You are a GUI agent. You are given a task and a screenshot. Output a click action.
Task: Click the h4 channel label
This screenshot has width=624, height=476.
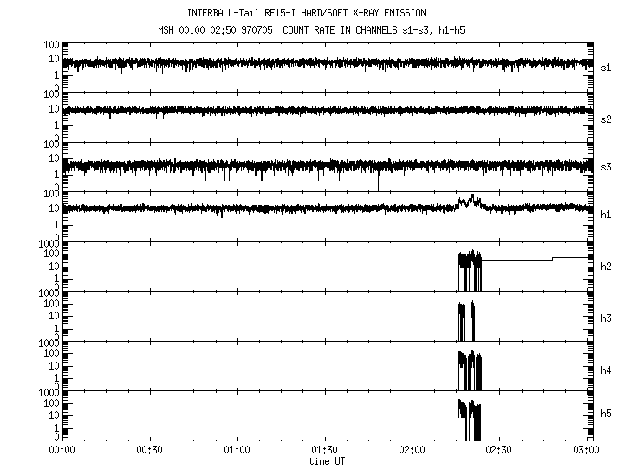click(607, 370)
